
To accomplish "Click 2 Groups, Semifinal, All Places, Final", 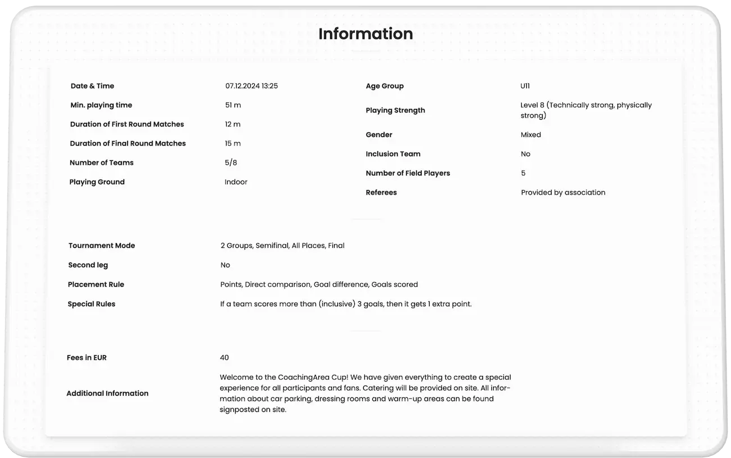I will coord(283,246).
